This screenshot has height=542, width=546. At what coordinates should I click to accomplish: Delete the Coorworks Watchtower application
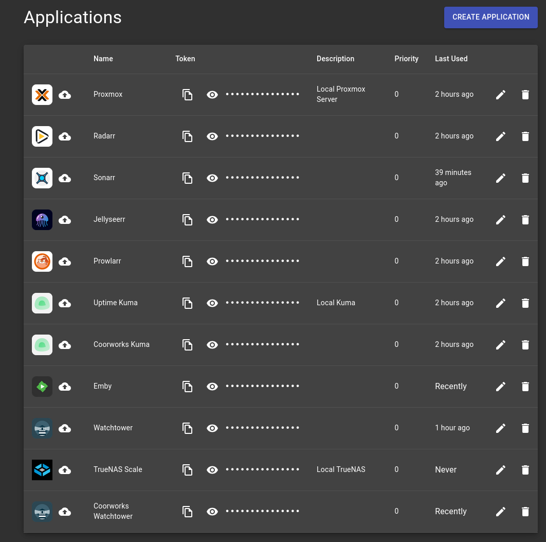525,512
